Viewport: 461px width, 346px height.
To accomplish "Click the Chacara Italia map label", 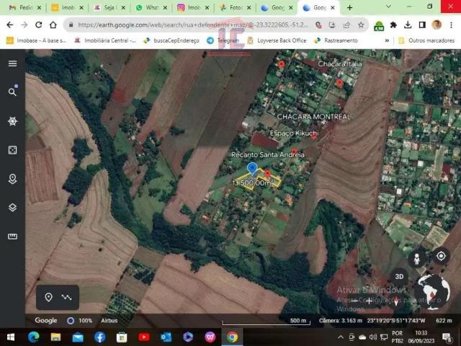I will pyautogui.click(x=340, y=63).
